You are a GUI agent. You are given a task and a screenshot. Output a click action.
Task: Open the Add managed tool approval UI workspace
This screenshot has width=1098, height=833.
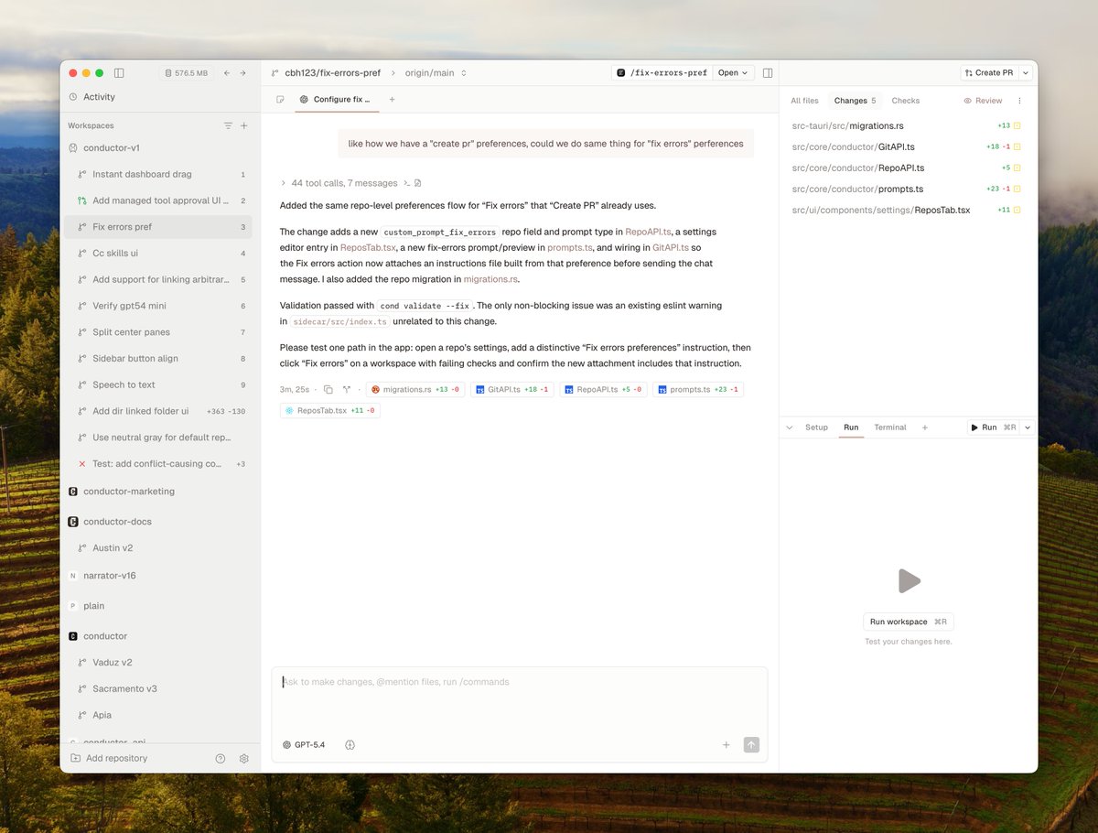[x=158, y=200]
